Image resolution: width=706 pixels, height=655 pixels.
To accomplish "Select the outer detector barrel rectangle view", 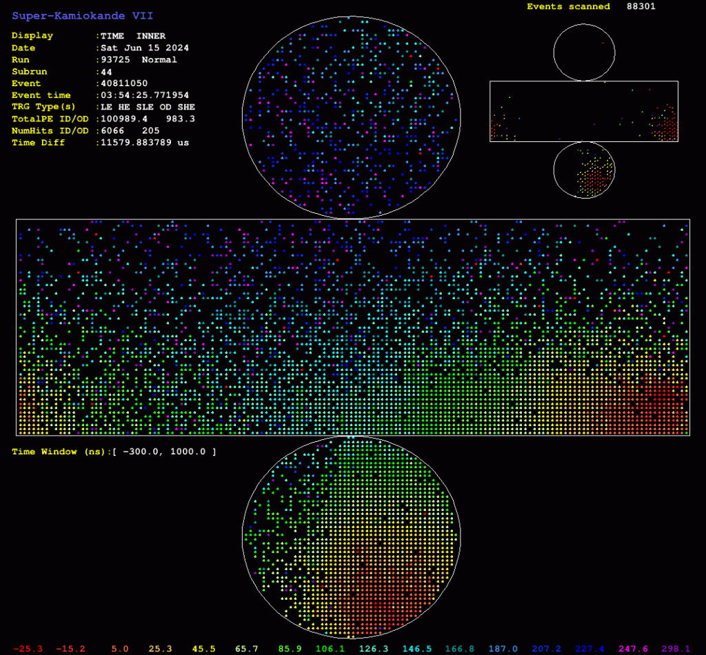I will (584, 111).
